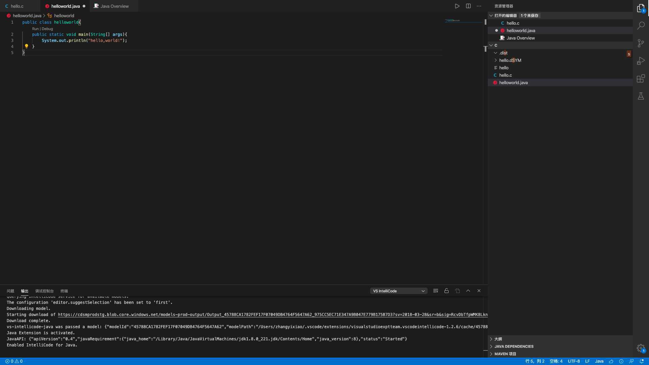Image resolution: width=649 pixels, height=365 pixels.
Task: Collapse the .dist folder
Action: point(496,53)
